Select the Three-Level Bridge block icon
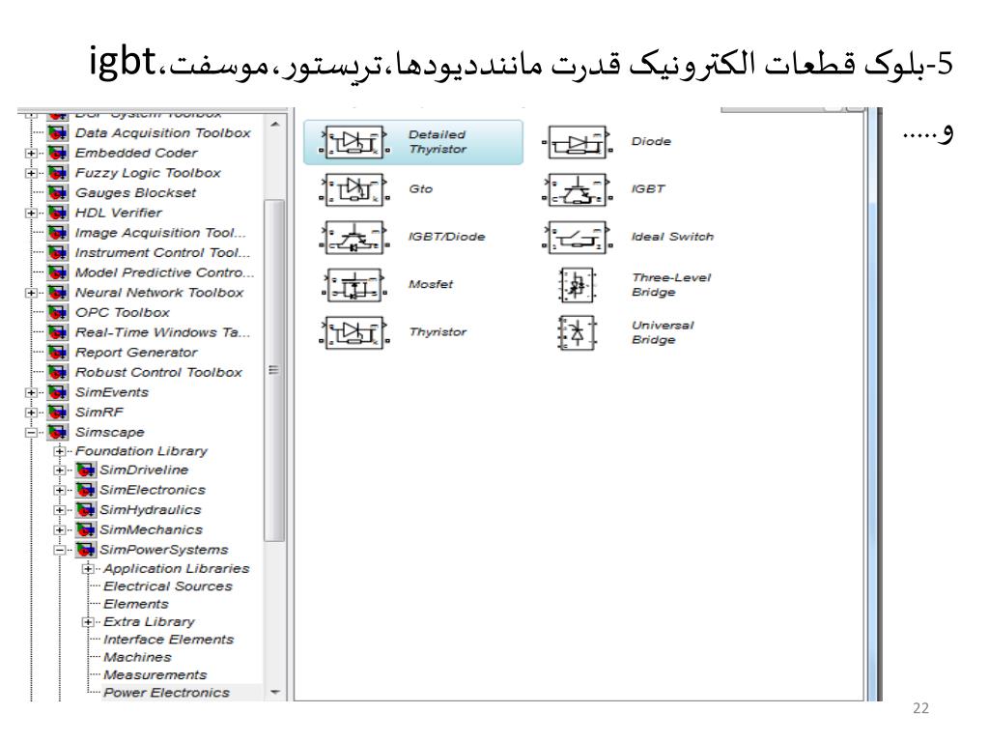The width and height of the screenshot is (989, 742). click(578, 285)
